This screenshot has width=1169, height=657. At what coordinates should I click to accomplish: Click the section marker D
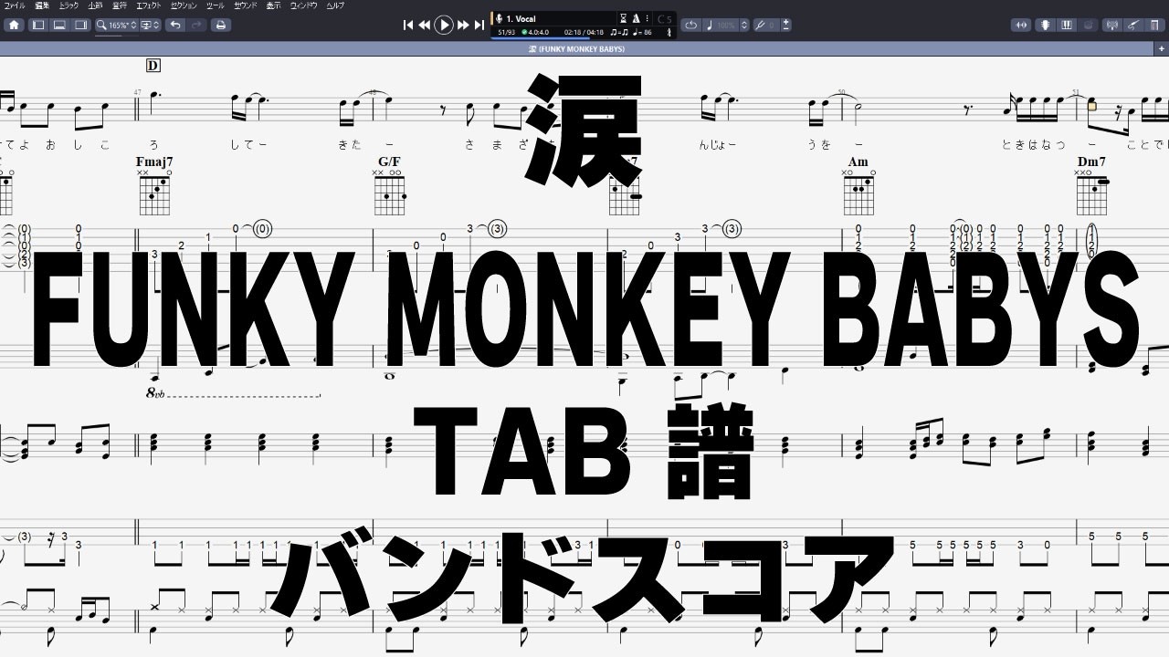153,65
